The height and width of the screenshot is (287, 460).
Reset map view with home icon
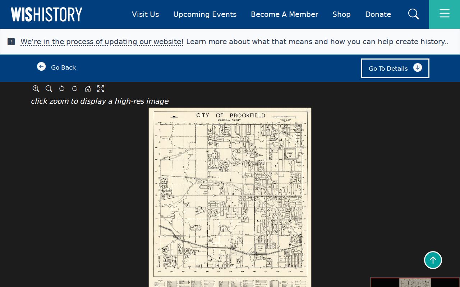click(88, 89)
